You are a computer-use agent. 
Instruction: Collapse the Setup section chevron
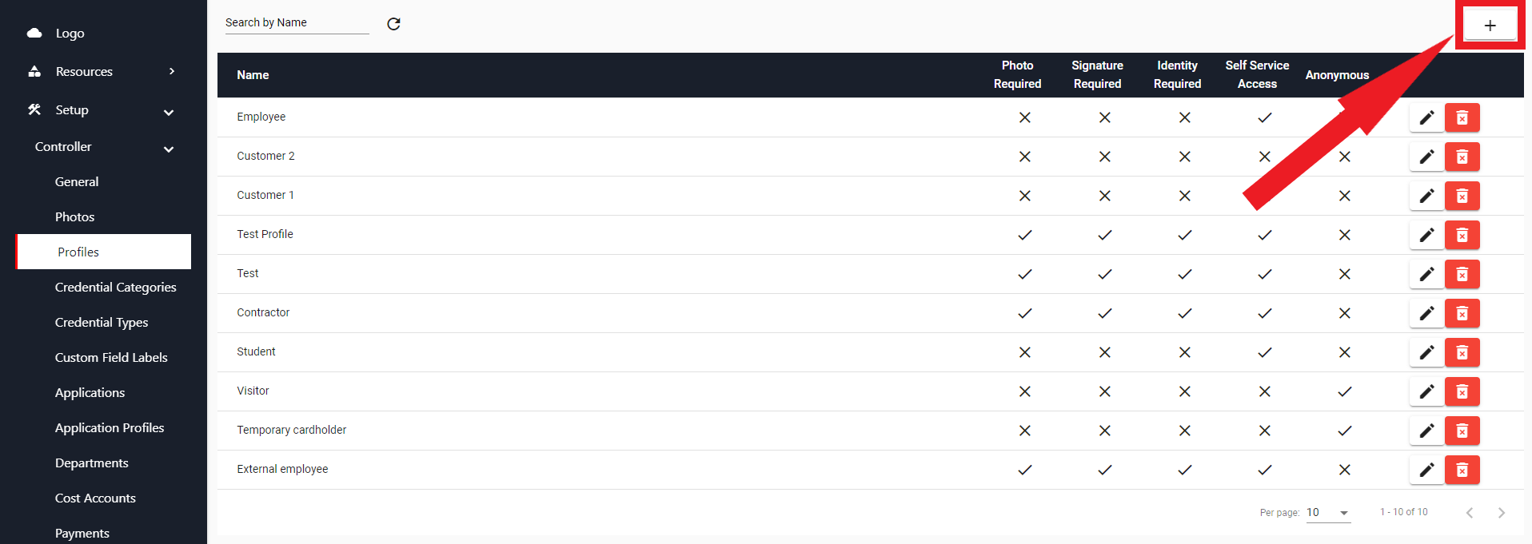[169, 112]
